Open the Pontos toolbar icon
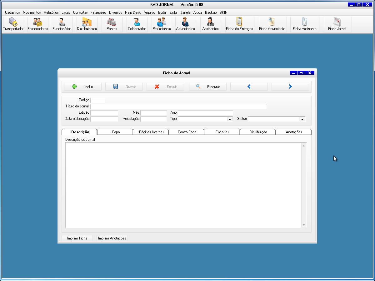The width and height of the screenshot is (375, 281). (112, 24)
